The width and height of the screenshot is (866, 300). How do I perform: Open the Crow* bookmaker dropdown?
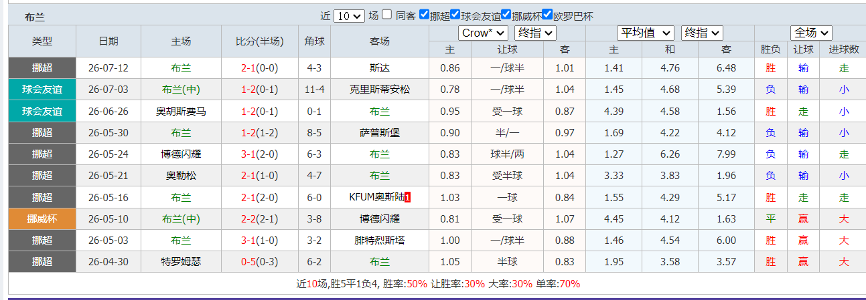483,33
